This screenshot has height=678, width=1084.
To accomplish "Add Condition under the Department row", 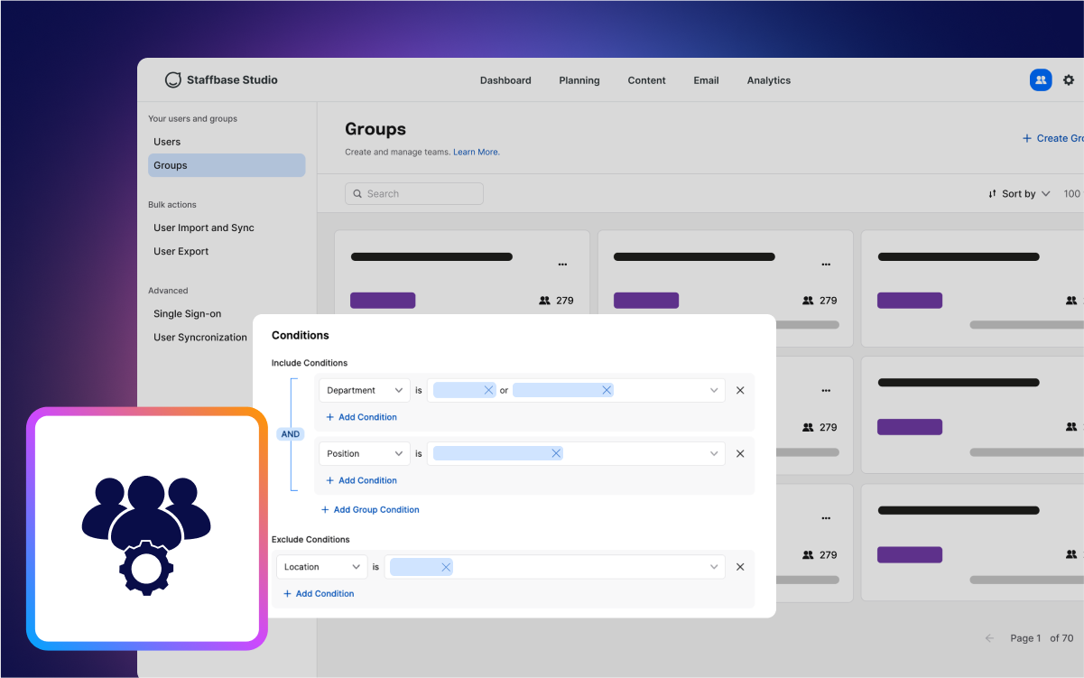I will pos(361,417).
